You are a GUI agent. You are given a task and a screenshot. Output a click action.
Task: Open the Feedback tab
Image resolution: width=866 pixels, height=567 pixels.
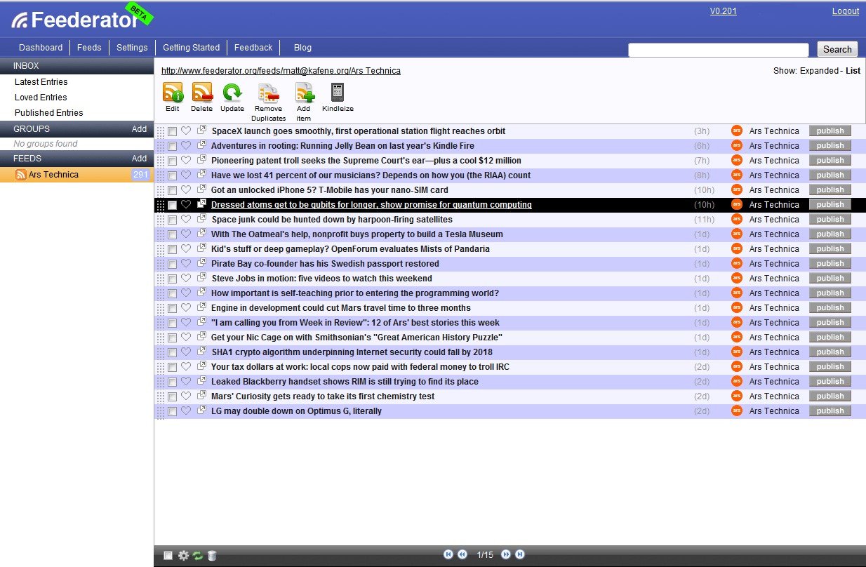(253, 48)
